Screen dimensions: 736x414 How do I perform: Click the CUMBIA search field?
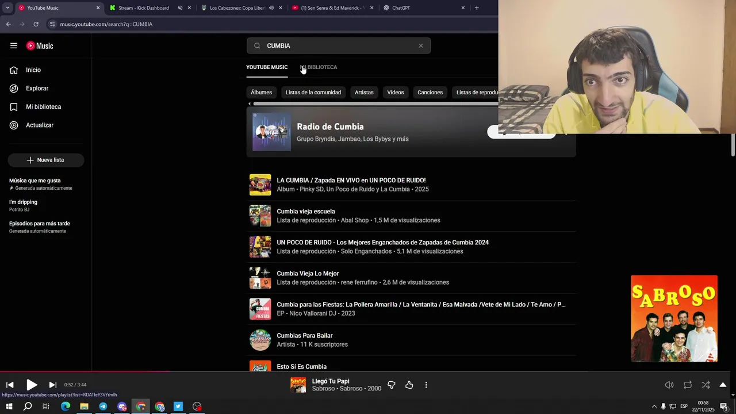coord(339,46)
